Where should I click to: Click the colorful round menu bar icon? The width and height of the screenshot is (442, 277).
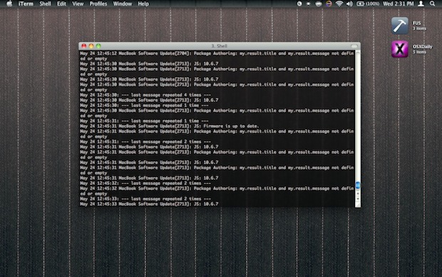click(329, 4)
